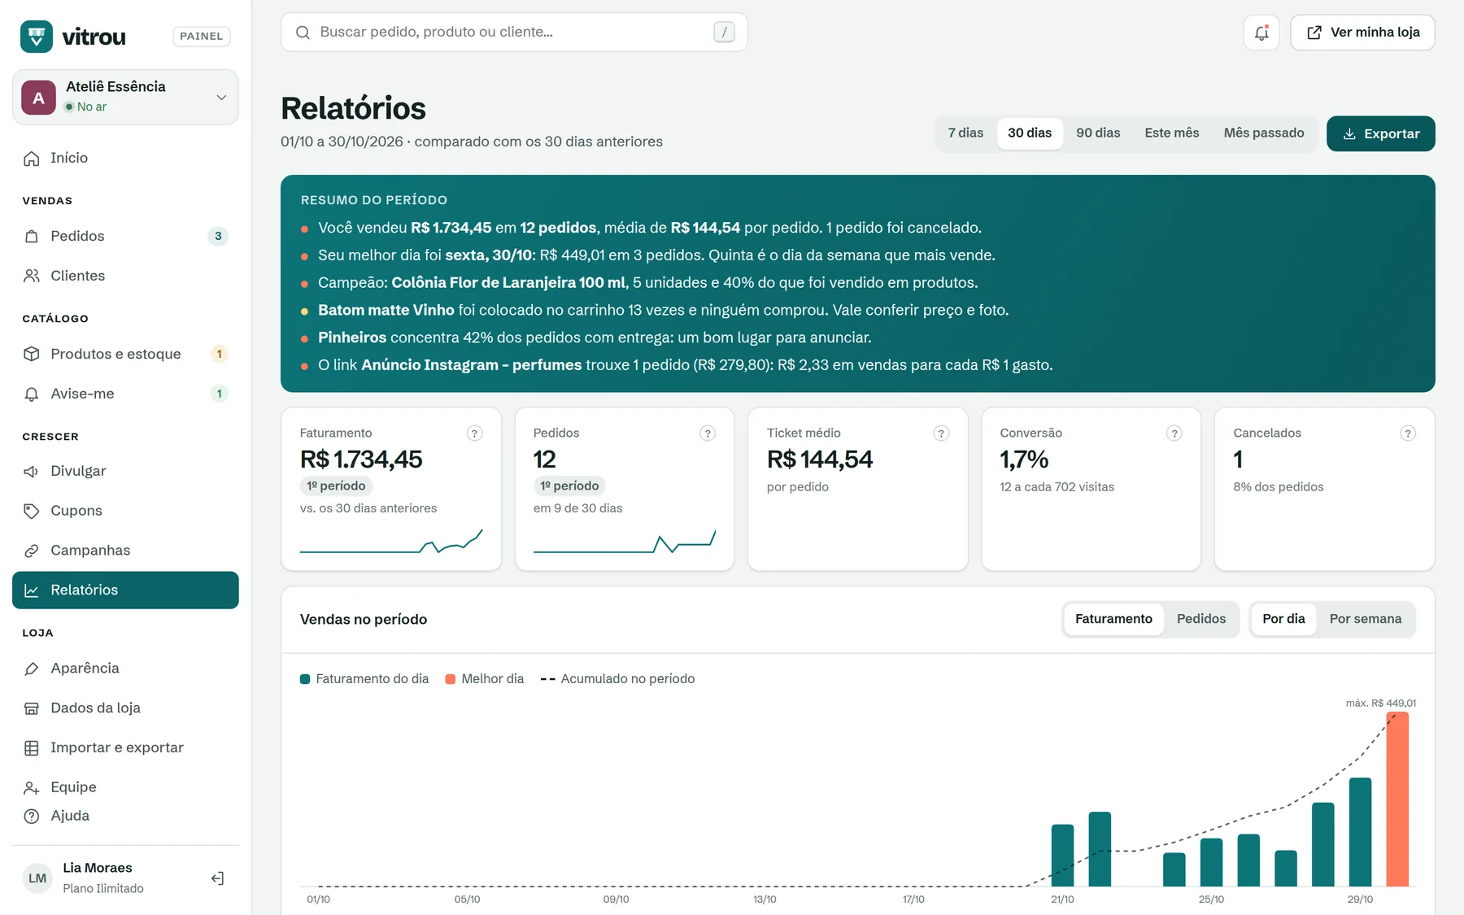
Task: Click the Importar e exportar table icon
Action: [32, 747]
